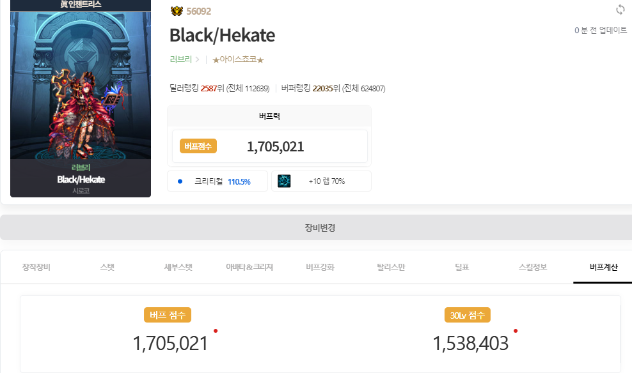Viewport: 632px width, 373px height.
Task: Open the 스킬정보 tab
Action: click(x=533, y=267)
